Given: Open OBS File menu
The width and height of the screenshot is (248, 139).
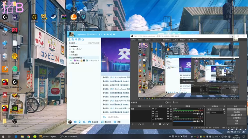Looking at the screenshot, I should coord(134,40).
